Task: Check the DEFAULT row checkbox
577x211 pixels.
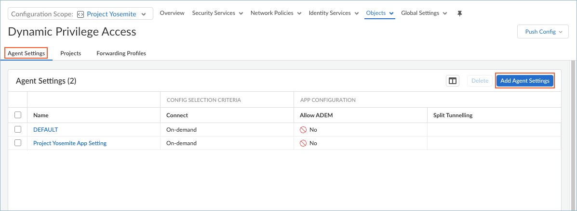Action: [18, 130]
